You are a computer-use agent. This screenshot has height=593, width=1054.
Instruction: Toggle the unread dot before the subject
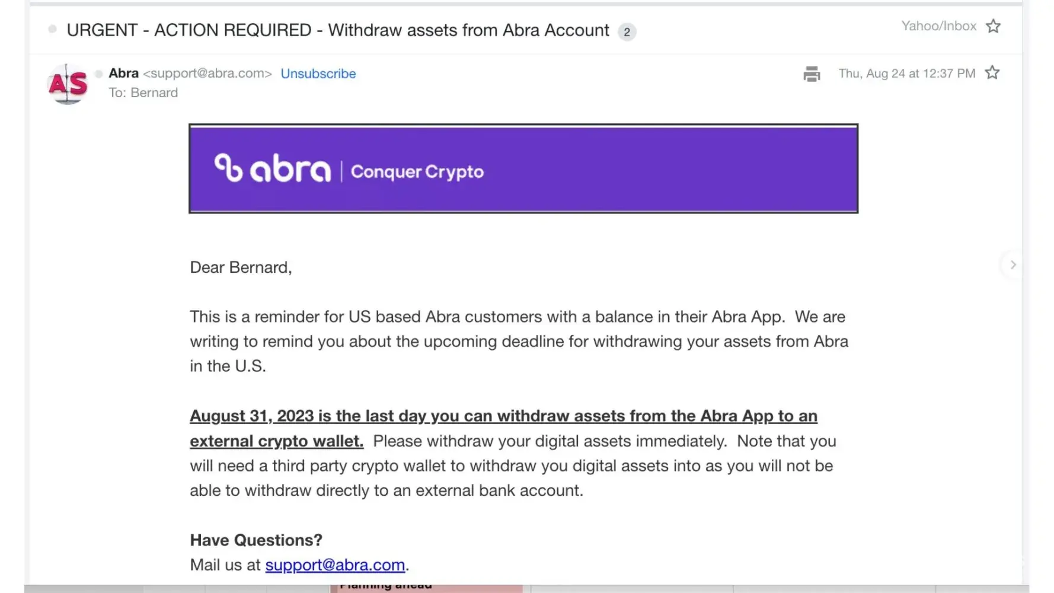point(52,29)
